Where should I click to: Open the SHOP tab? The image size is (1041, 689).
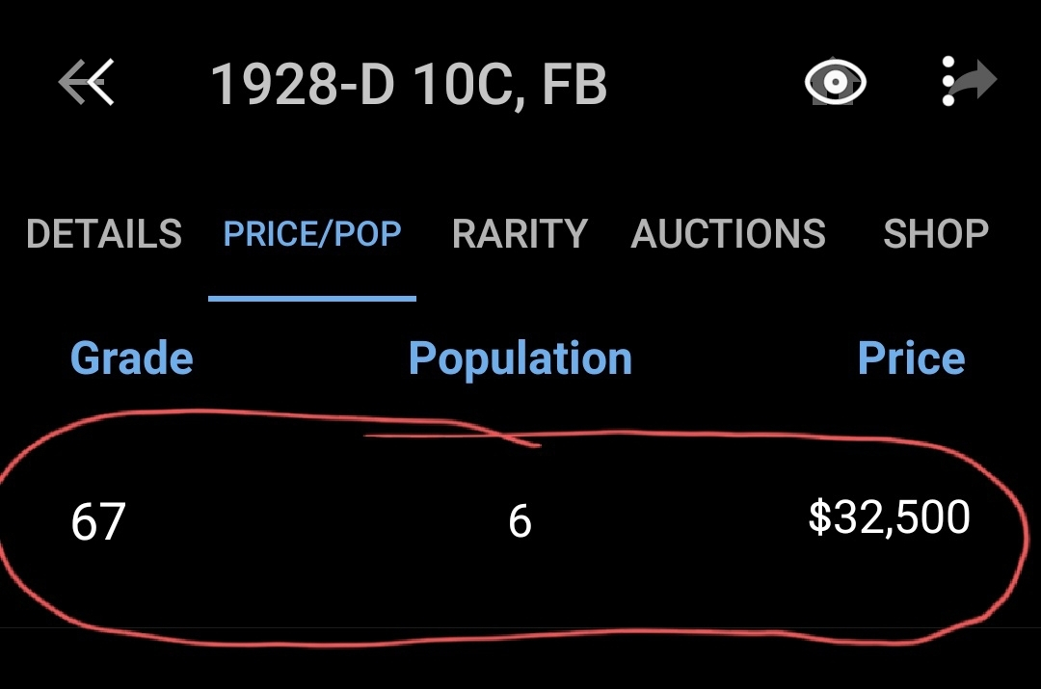point(936,233)
